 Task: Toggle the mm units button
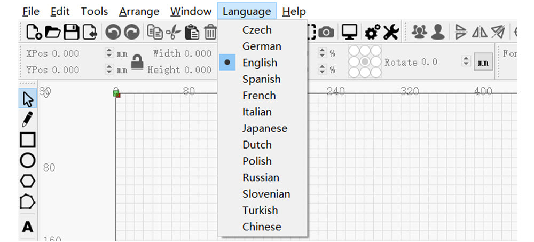483,63
